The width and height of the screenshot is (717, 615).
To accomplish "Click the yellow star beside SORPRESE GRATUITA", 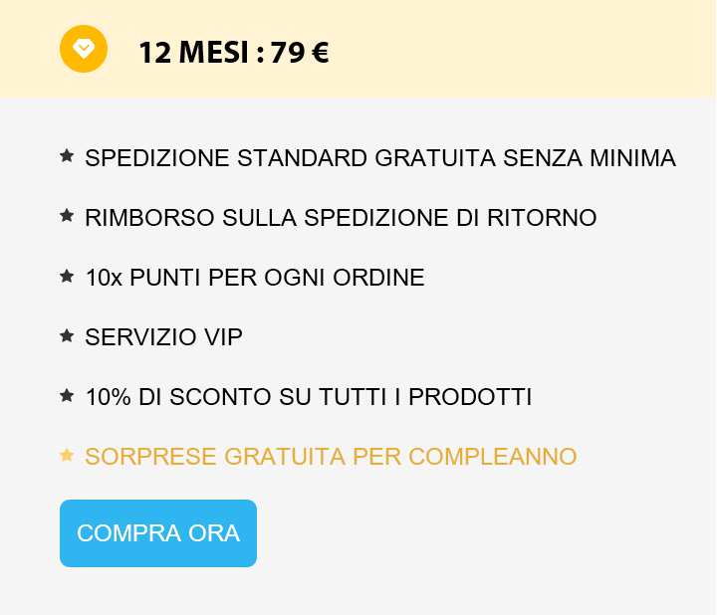I will coord(67,455).
